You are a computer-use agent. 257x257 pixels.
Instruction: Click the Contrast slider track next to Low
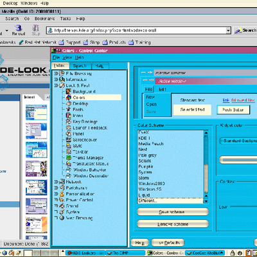244,207
